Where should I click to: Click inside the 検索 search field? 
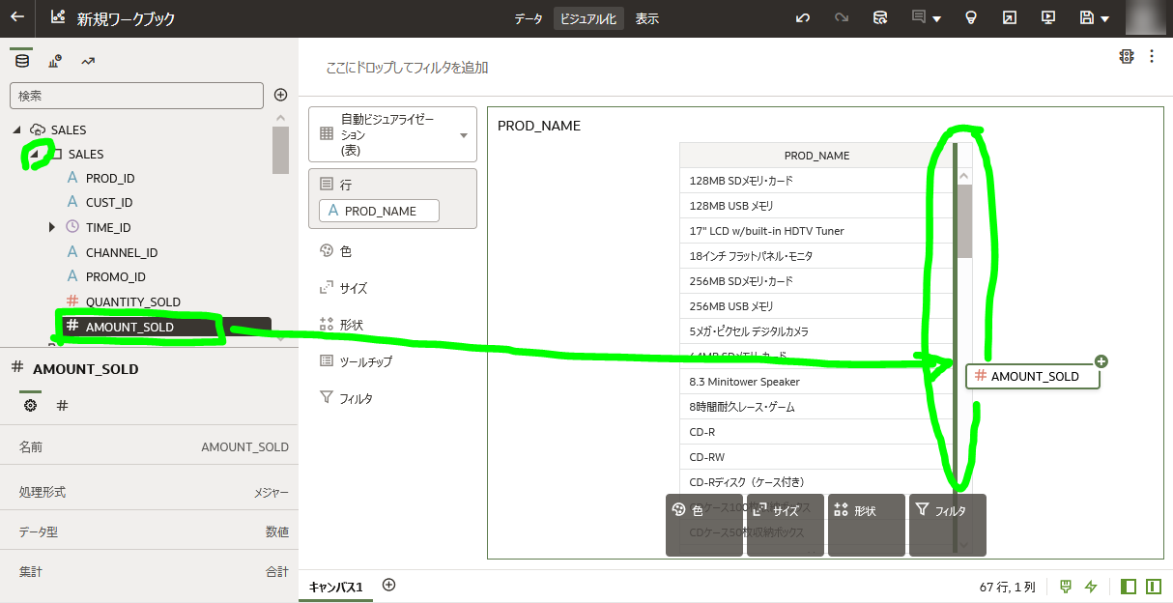(135, 96)
